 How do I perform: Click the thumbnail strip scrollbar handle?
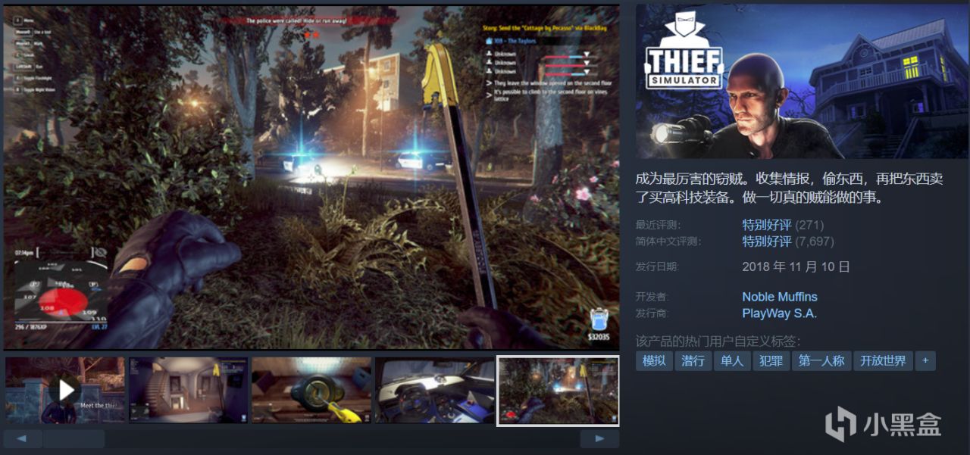tap(74, 438)
